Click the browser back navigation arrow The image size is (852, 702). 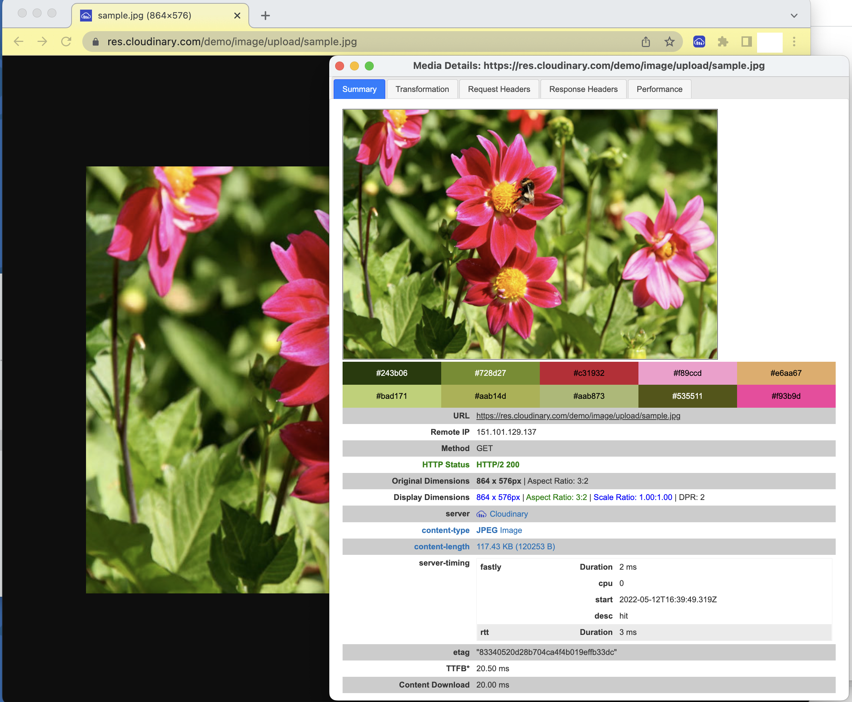click(x=20, y=41)
